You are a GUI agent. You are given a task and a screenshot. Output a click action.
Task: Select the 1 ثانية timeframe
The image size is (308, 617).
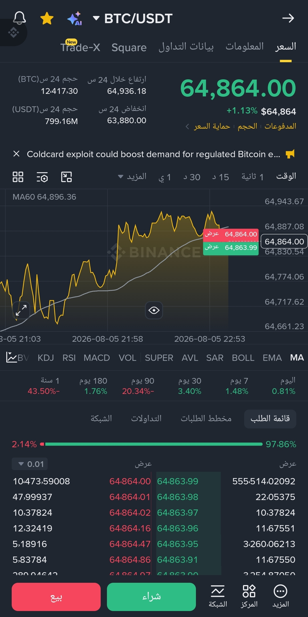pyautogui.click(x=252, y=177)
